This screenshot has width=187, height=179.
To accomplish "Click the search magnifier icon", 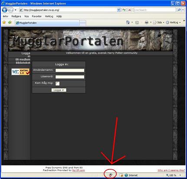I will tap(179, 10).
